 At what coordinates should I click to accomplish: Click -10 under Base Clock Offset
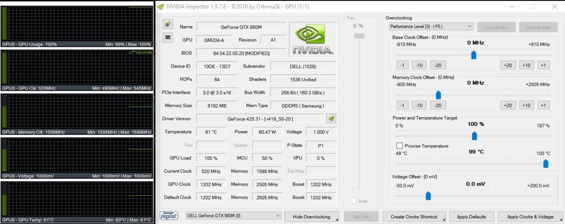tap(419, 65)
